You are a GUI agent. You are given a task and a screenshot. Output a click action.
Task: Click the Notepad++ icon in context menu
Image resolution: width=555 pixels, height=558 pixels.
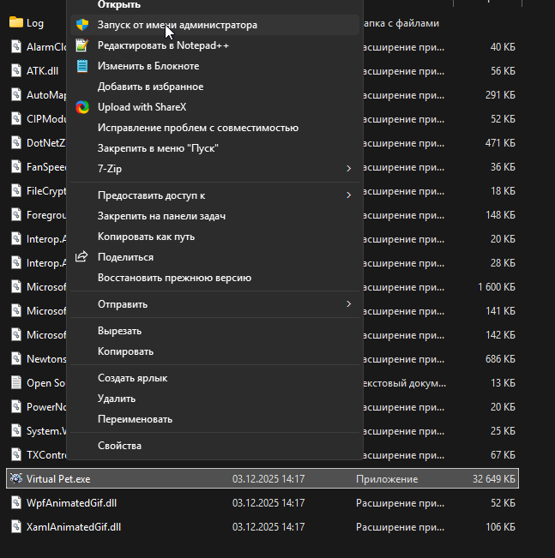point(82,45)
